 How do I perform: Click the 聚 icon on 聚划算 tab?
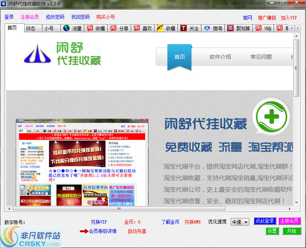[x=230, y=28]
